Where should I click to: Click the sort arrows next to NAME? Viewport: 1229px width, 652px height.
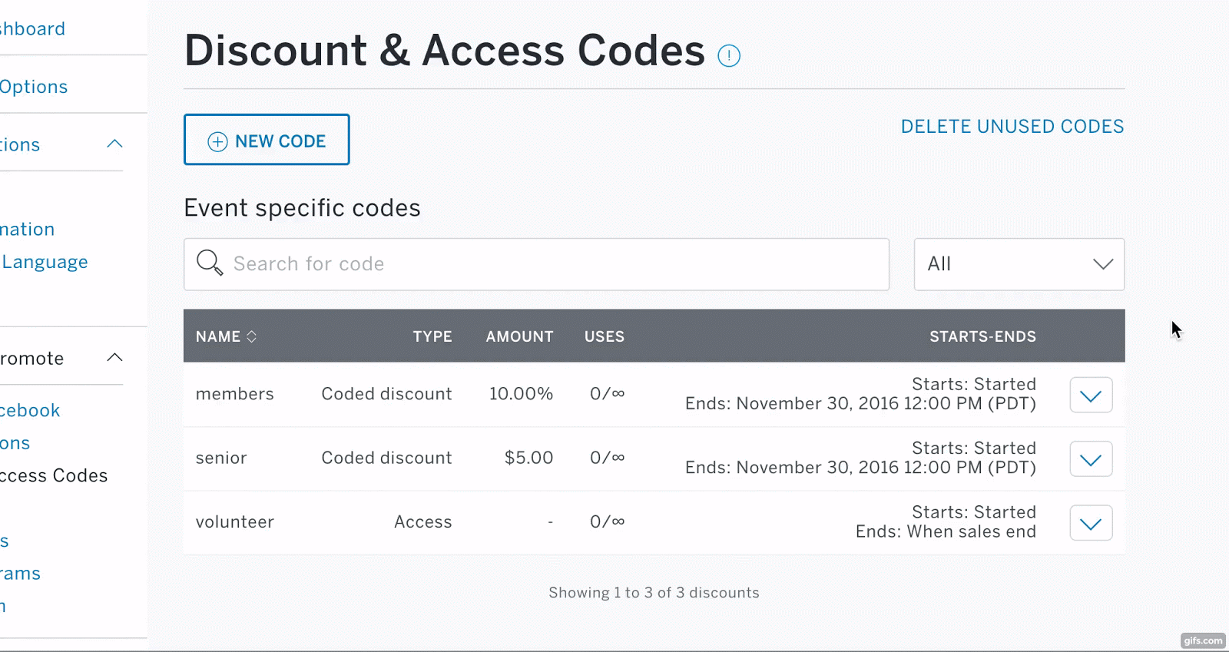tap(251, 336)
